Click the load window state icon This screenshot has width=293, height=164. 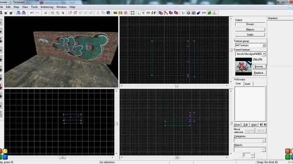[18, 13]
